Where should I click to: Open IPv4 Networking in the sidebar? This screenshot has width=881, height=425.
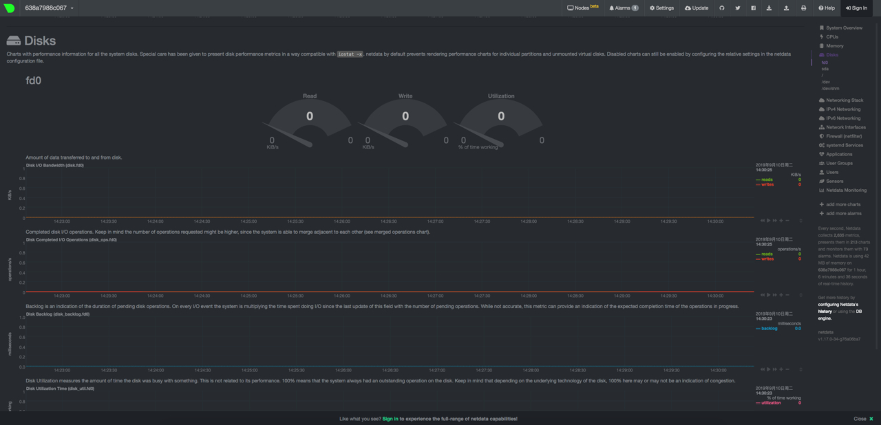(839, 109)
